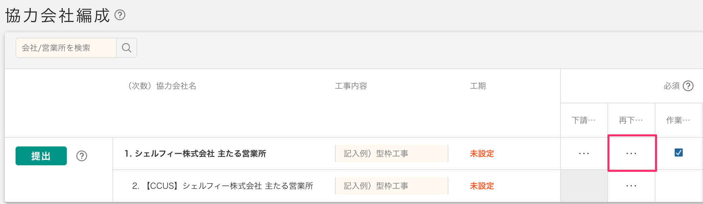Click the 提出 submit button
Image resolution: width=703 pixels, height=204 pixels.
41,156
